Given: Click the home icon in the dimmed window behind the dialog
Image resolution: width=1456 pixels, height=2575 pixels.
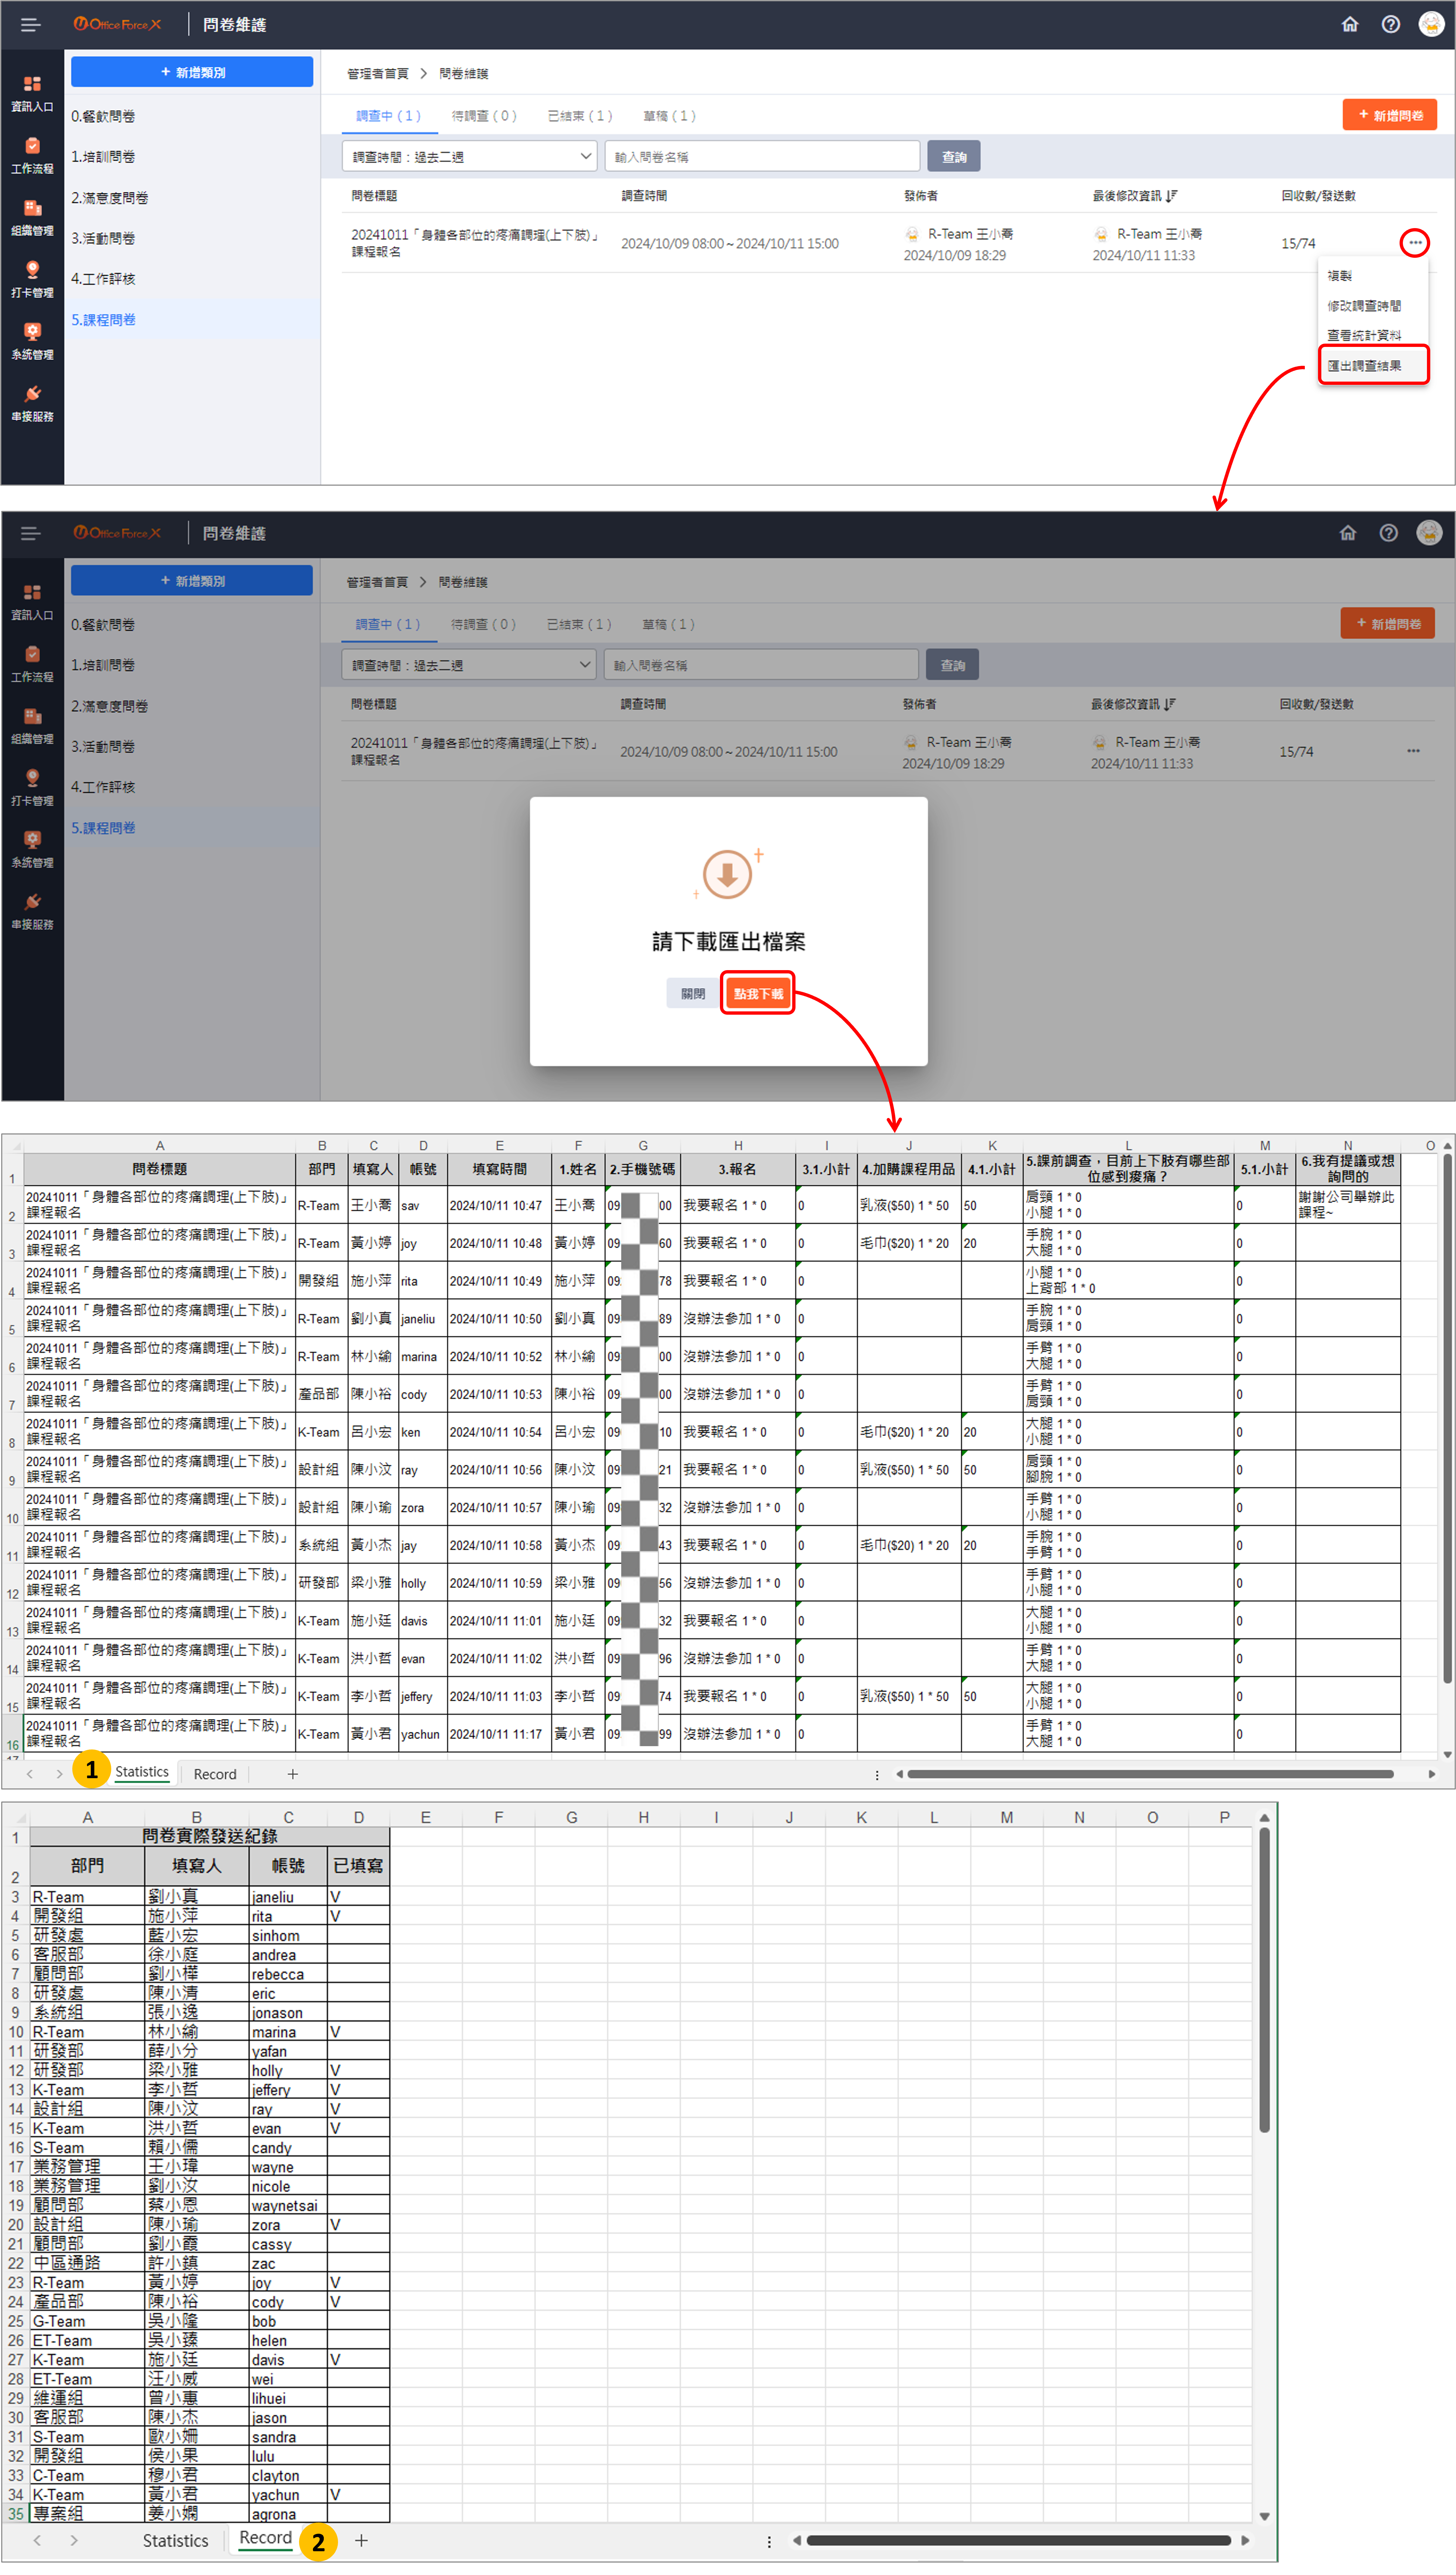Looking at the screenshot, I should 1348,533.
